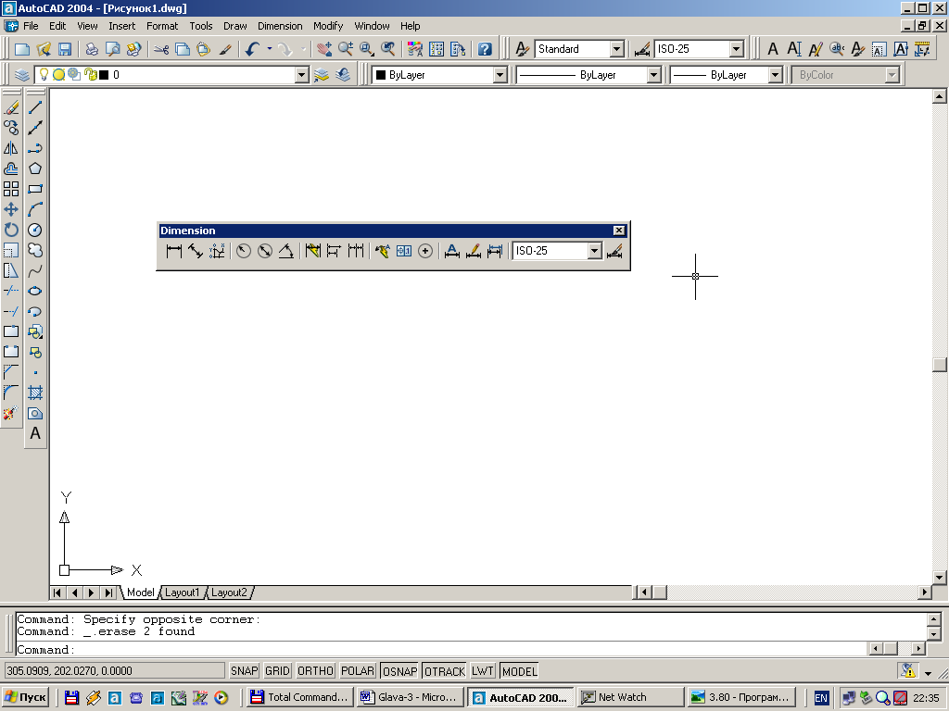Open the Modify menu
This screenshot has height=711, width=949.
(x=328, y=26)
